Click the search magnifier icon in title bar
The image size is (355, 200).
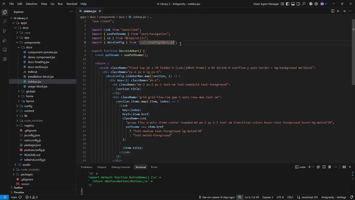click(304, 4)
